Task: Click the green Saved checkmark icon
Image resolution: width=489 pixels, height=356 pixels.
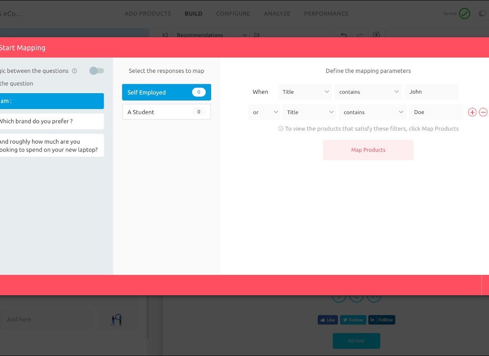Action: 464,13
